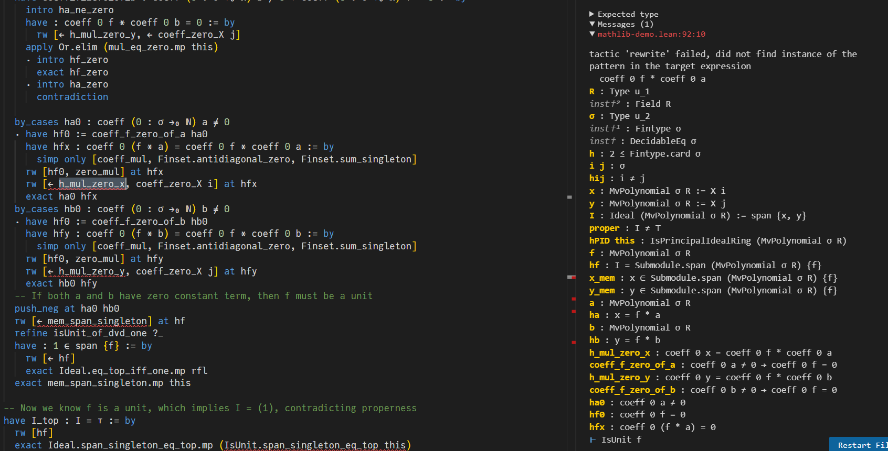This screenshot has width=888, height=451.
Task: Collapse the Messages (1) section
Action: click(592, 24)
